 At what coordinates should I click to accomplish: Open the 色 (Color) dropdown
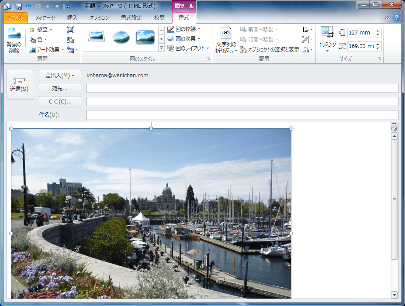point(38,40)
